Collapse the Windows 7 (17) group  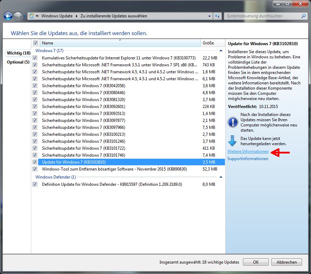click(221, 51)
